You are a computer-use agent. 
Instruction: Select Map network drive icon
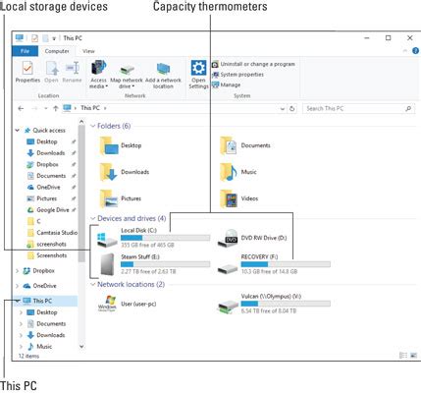pos(127,69)
